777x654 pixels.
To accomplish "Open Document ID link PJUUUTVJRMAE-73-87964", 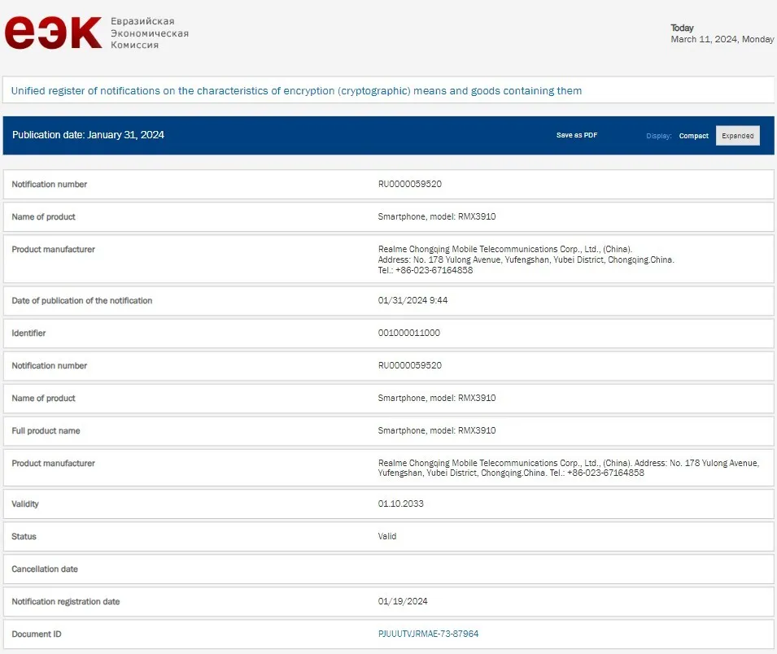I will point(428,634).
